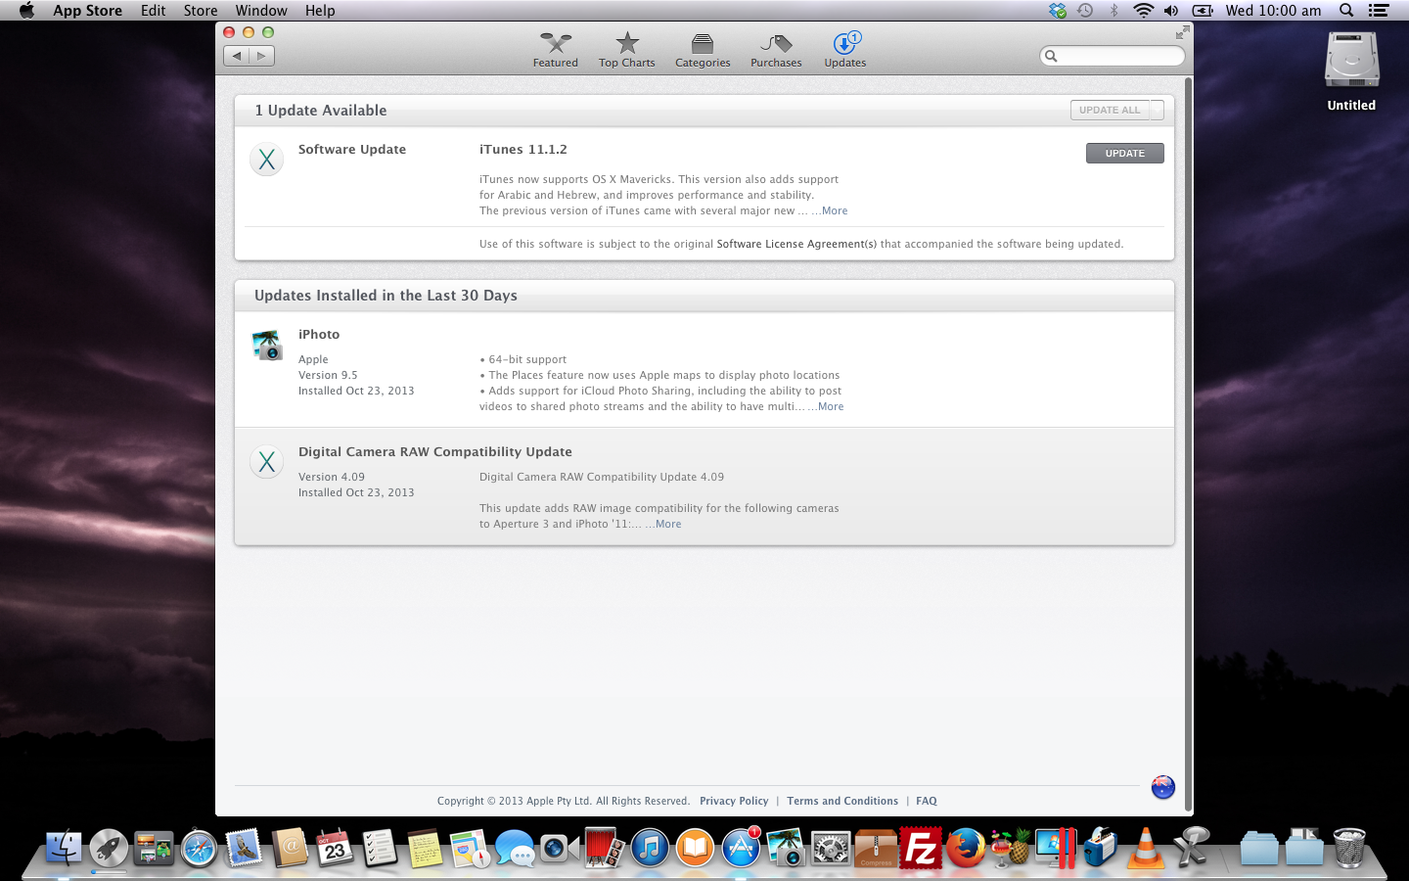Enter full screen using the window corner arrows
Screen dimensions: 1409x881
[x=1182, y=32]
